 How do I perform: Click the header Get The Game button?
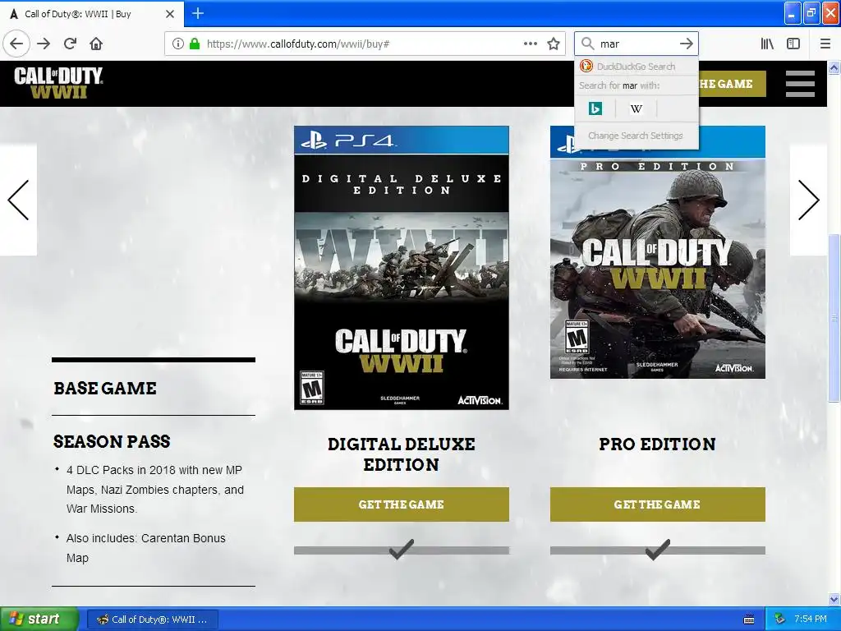732,85
